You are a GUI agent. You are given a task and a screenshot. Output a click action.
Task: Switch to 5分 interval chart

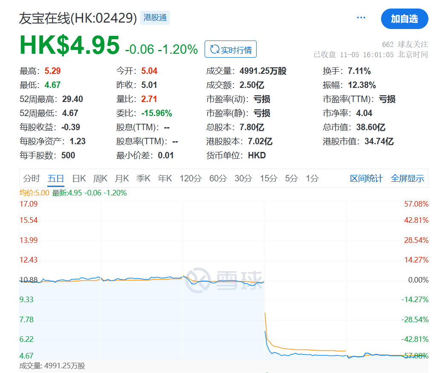[x=292, y=178]
